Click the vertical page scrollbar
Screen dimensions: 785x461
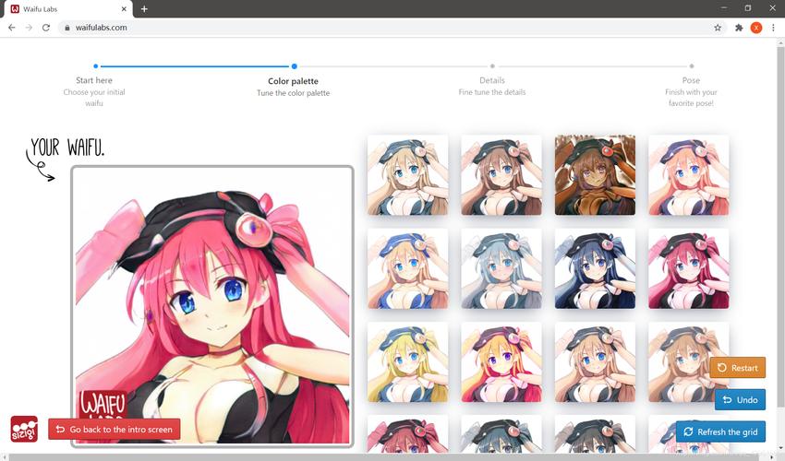780,225
